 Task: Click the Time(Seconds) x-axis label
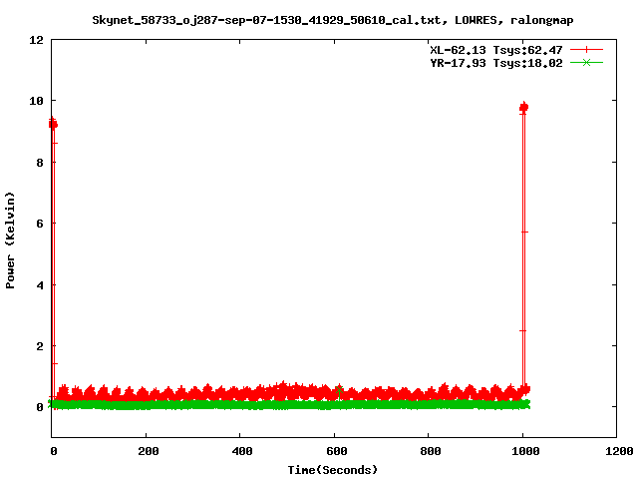(x=332, y=470)
